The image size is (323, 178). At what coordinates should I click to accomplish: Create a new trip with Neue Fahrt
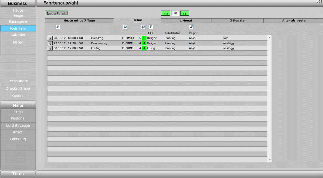[x=56, y=13]
